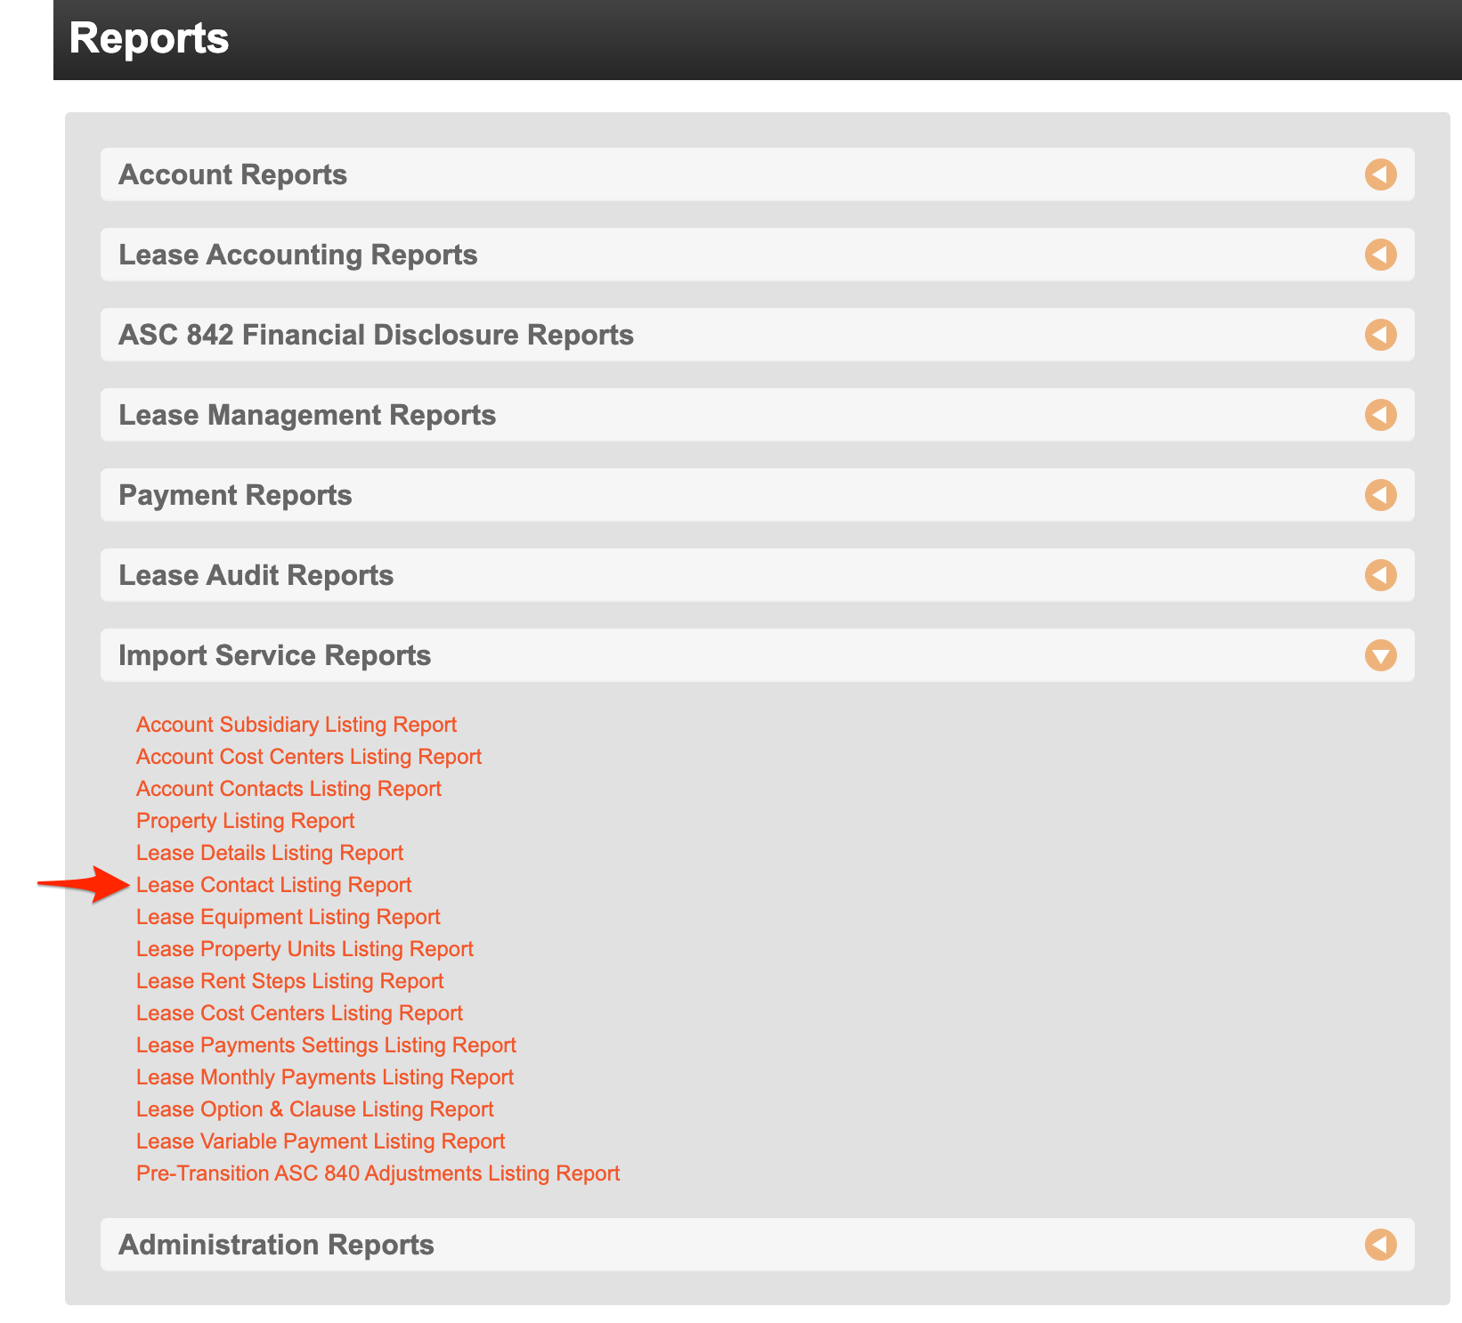Open Lease Equipment Listing Report
The width and height of the screenshot is (1462, 1323).
click(288, 917)
